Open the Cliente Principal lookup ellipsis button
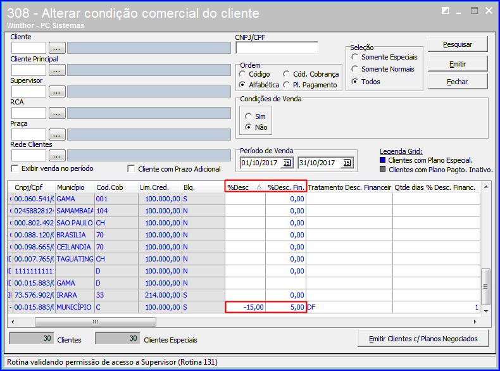The width and height of the screenshot is (500, 371). [57, 70]
